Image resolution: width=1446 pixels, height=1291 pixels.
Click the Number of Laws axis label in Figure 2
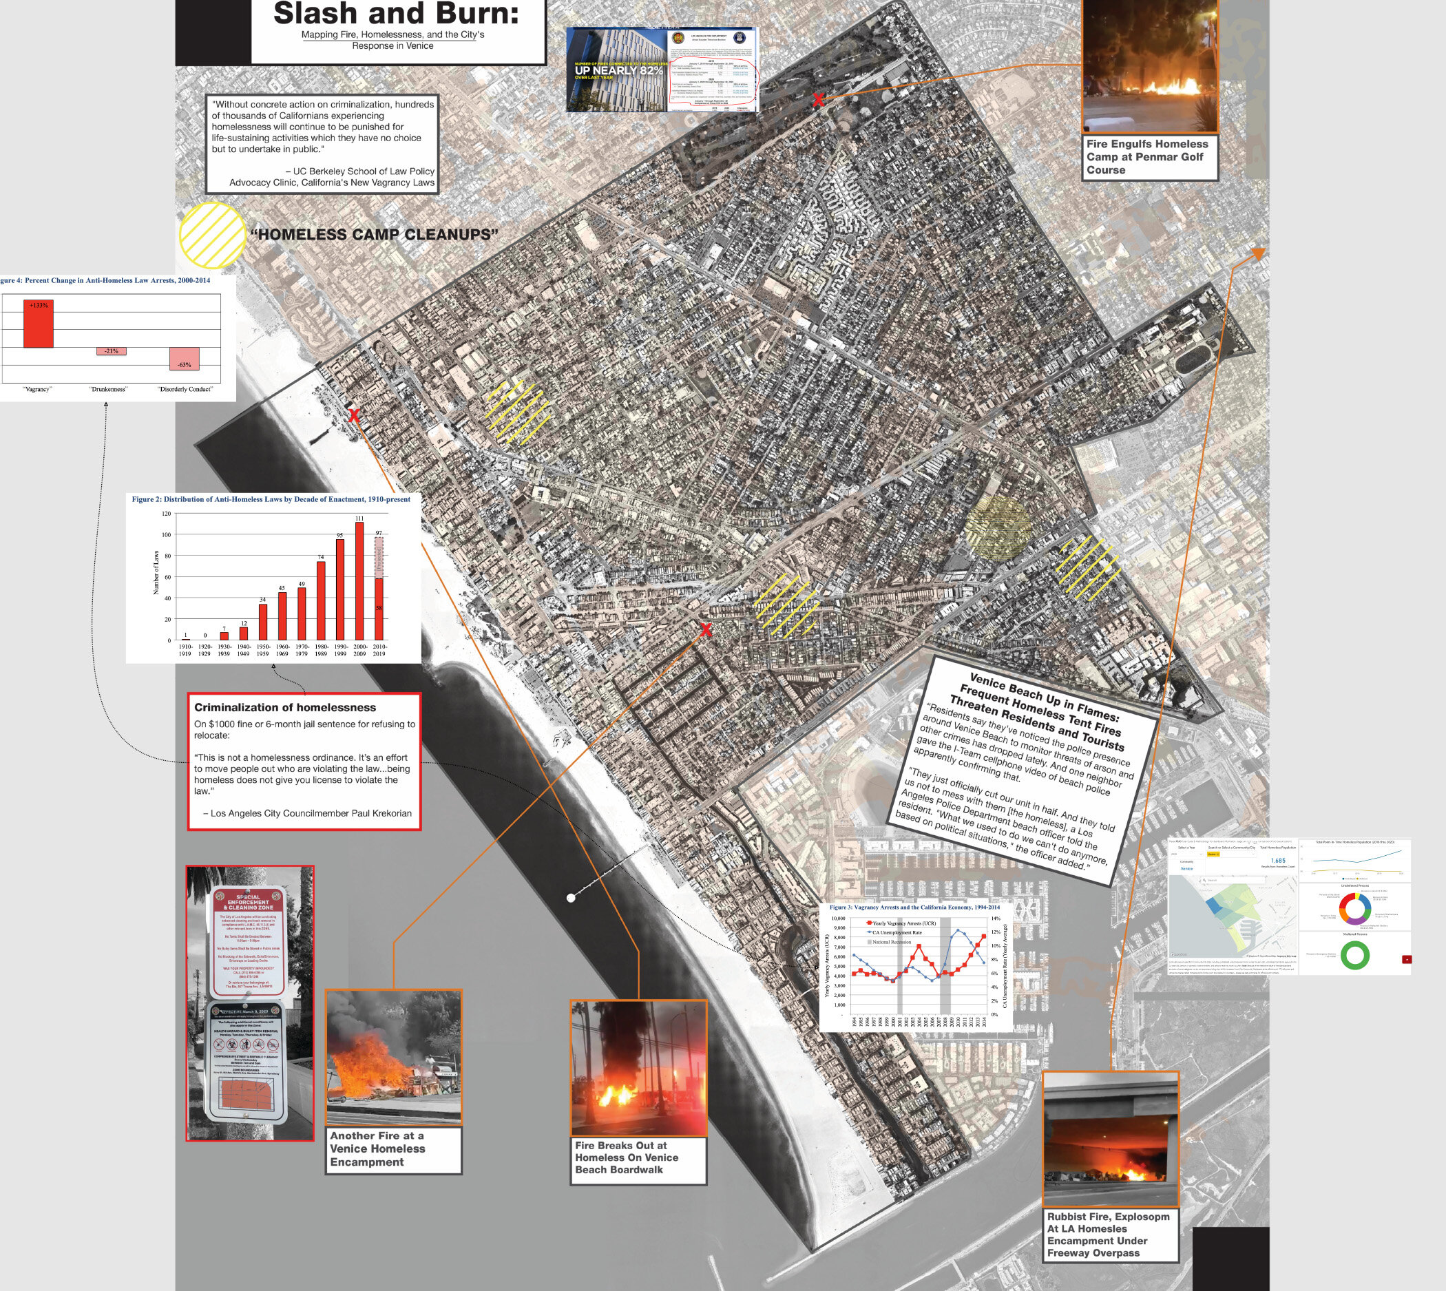pos(156,572)
